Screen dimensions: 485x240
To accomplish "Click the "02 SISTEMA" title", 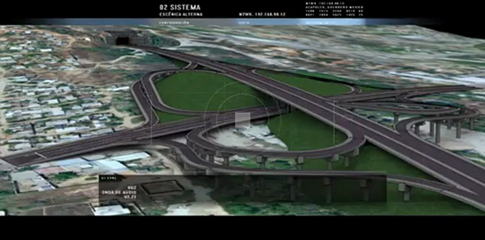I will point(180,7).
